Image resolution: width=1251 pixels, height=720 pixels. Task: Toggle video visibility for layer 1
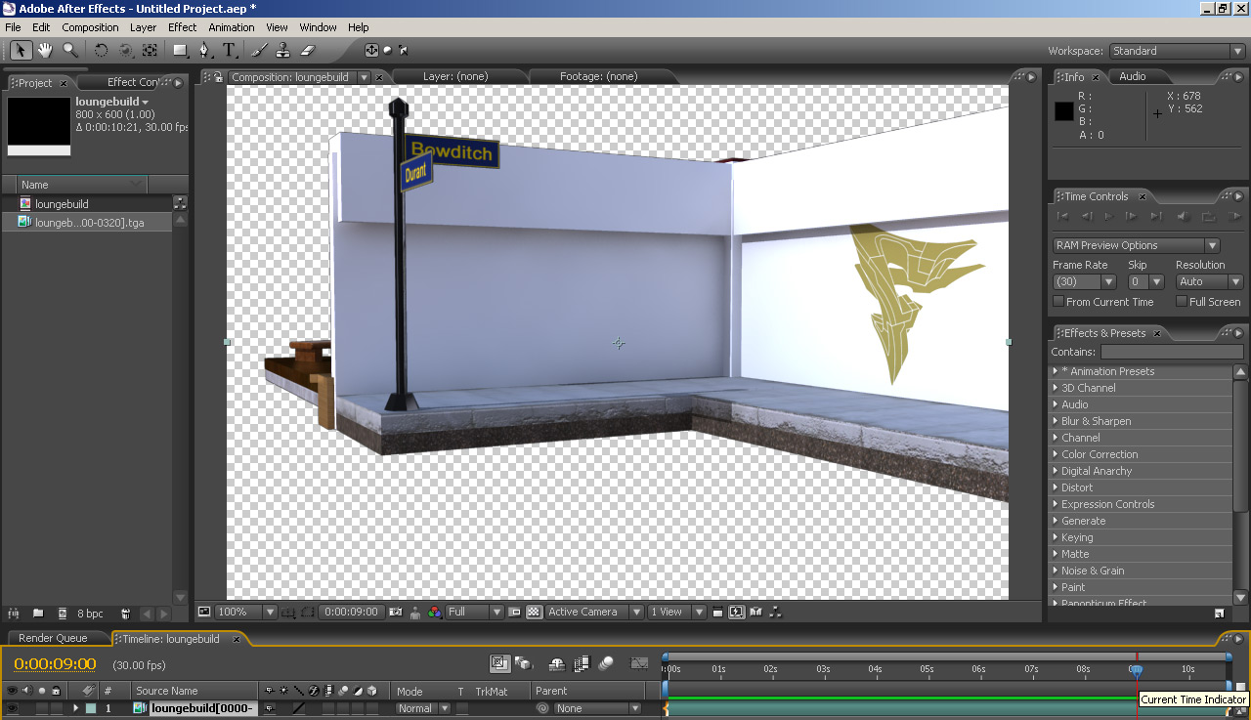(12, 708)
